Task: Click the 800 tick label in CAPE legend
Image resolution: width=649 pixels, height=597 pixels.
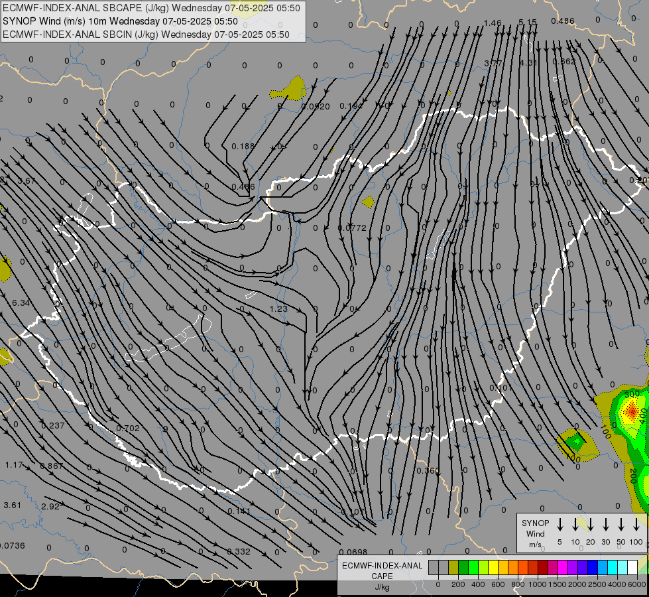Action: click(518, 584)
